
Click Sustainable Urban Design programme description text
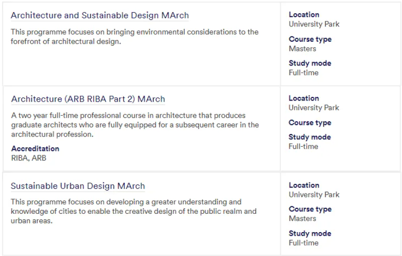[133, 211]
